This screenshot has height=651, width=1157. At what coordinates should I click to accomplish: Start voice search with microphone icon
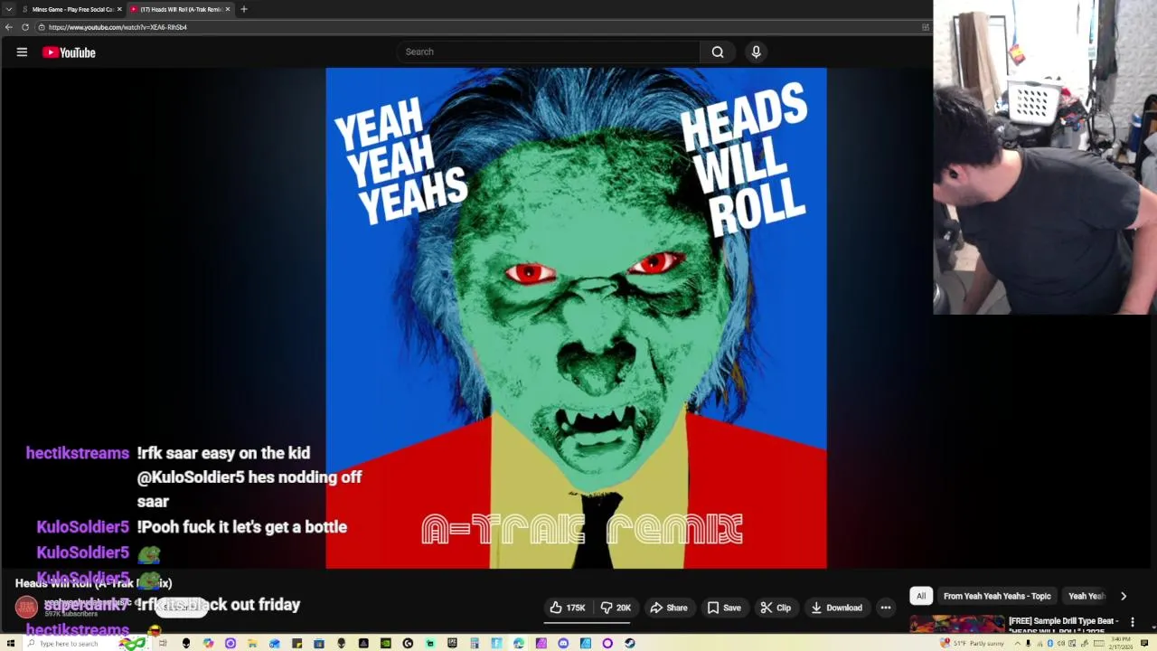(757, 52)
